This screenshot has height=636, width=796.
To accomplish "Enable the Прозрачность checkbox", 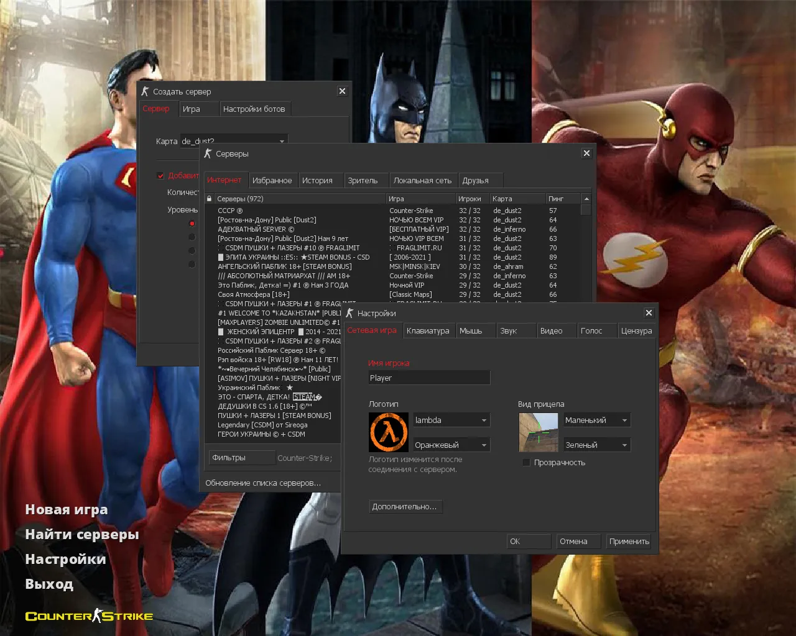I will coord(526,463).
